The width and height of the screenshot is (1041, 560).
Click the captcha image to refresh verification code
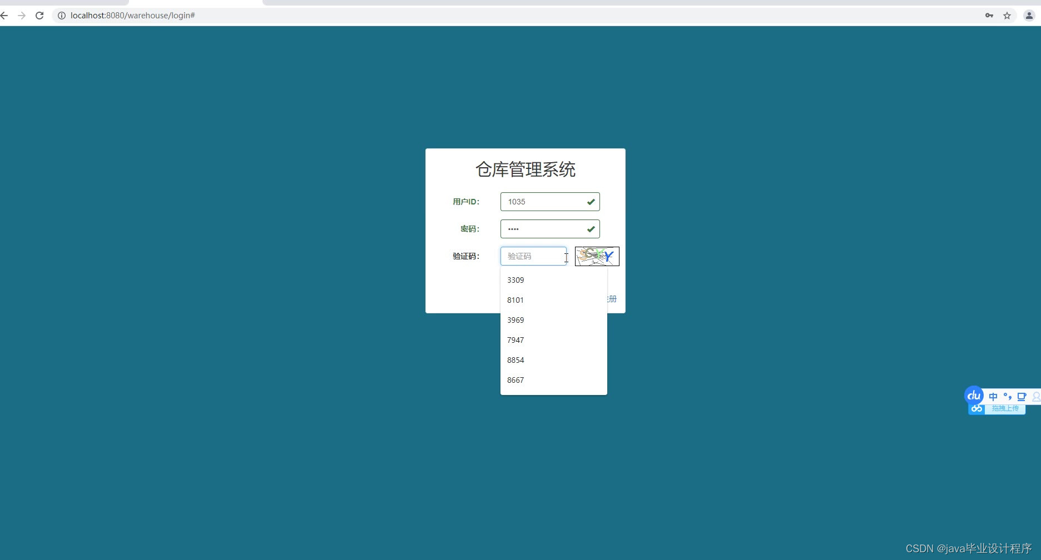tap(596, 256)
